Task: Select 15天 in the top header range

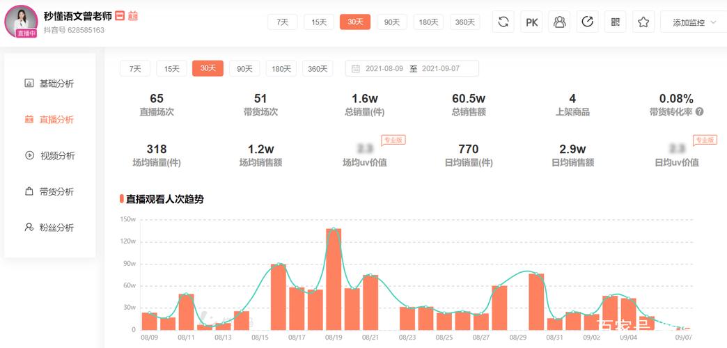Action: pos(319,22)
